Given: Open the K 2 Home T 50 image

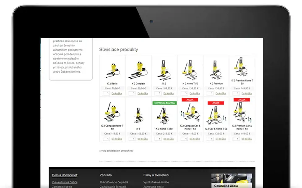Looking at the screenshot, I should click(x=190, y=70).
